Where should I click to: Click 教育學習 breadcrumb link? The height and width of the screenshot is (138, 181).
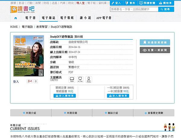click(42, 27)
